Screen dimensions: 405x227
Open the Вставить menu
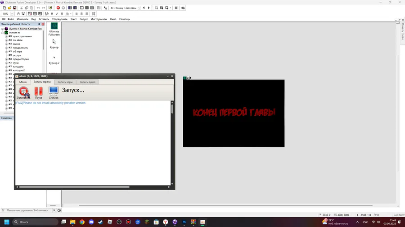(x=44, y=19)
